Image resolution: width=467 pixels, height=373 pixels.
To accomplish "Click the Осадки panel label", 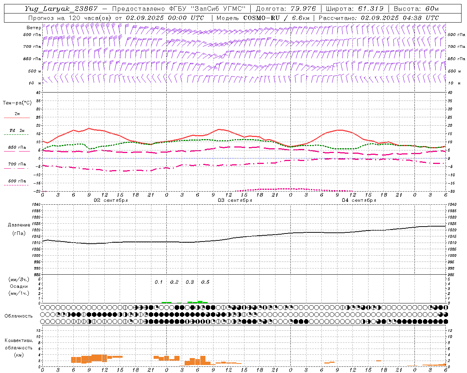I will [x=19, y=286].
